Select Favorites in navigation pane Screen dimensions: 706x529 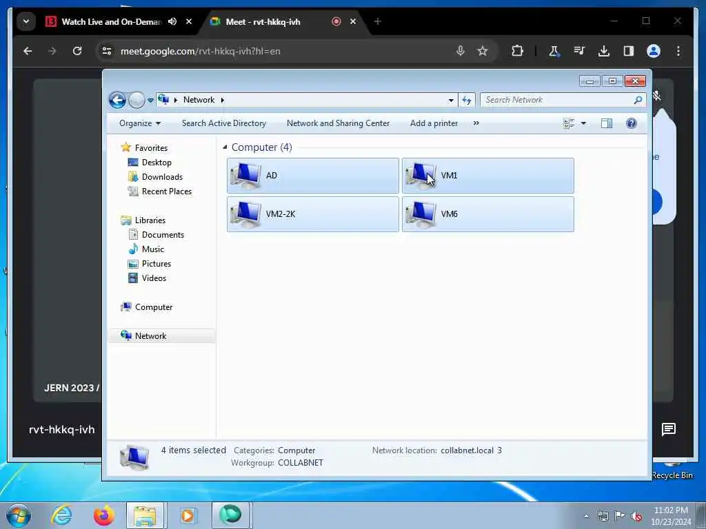click(x=144, y=148)
